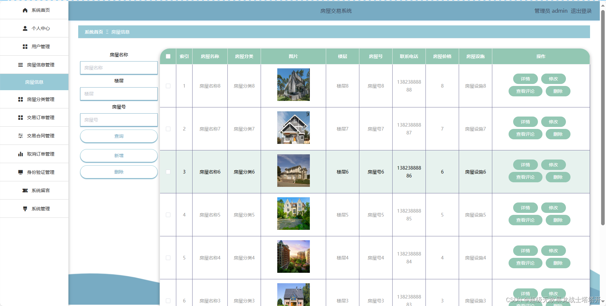Click 修改 for 房屋名称6
Viewport: 606px width, 306px height.
pyautogui.click(x=553, y=165)
